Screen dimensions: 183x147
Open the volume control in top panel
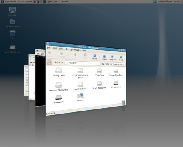(181, 2)
